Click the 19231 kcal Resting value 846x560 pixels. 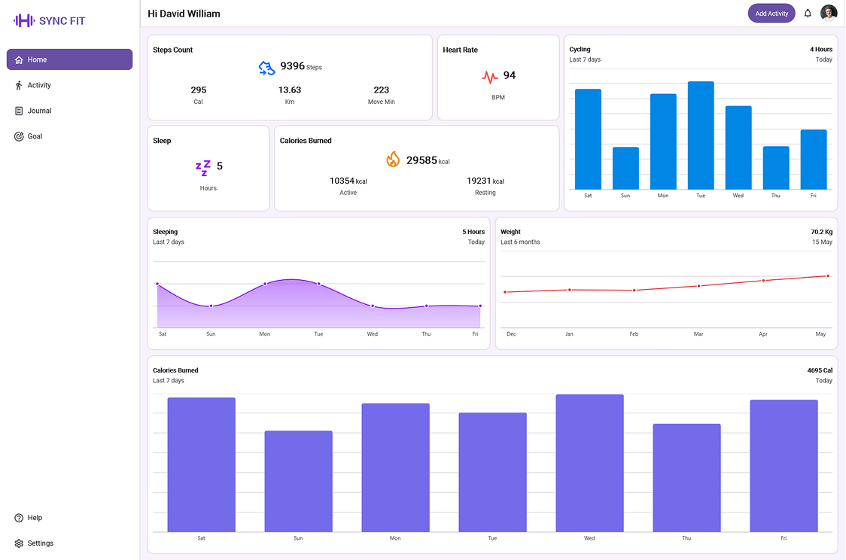pos(485,181)
